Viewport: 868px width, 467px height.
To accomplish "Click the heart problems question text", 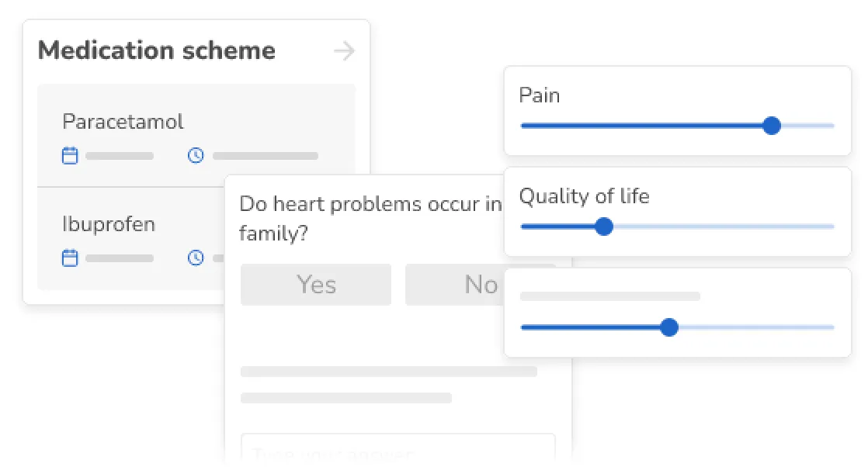I will tap(370, 205).
